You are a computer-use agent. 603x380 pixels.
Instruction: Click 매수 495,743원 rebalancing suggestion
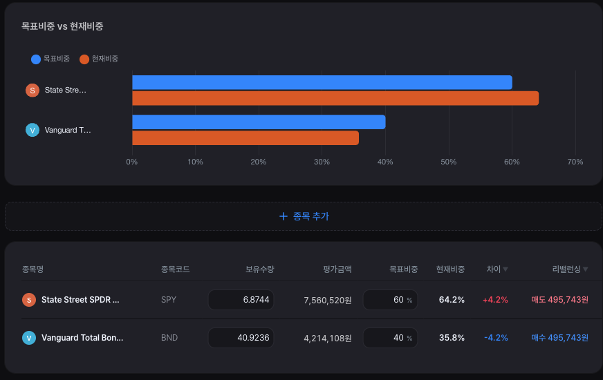(559, 338)
